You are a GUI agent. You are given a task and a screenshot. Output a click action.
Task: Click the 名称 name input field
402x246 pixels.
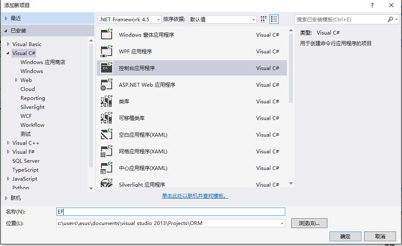tap(171, 211)
